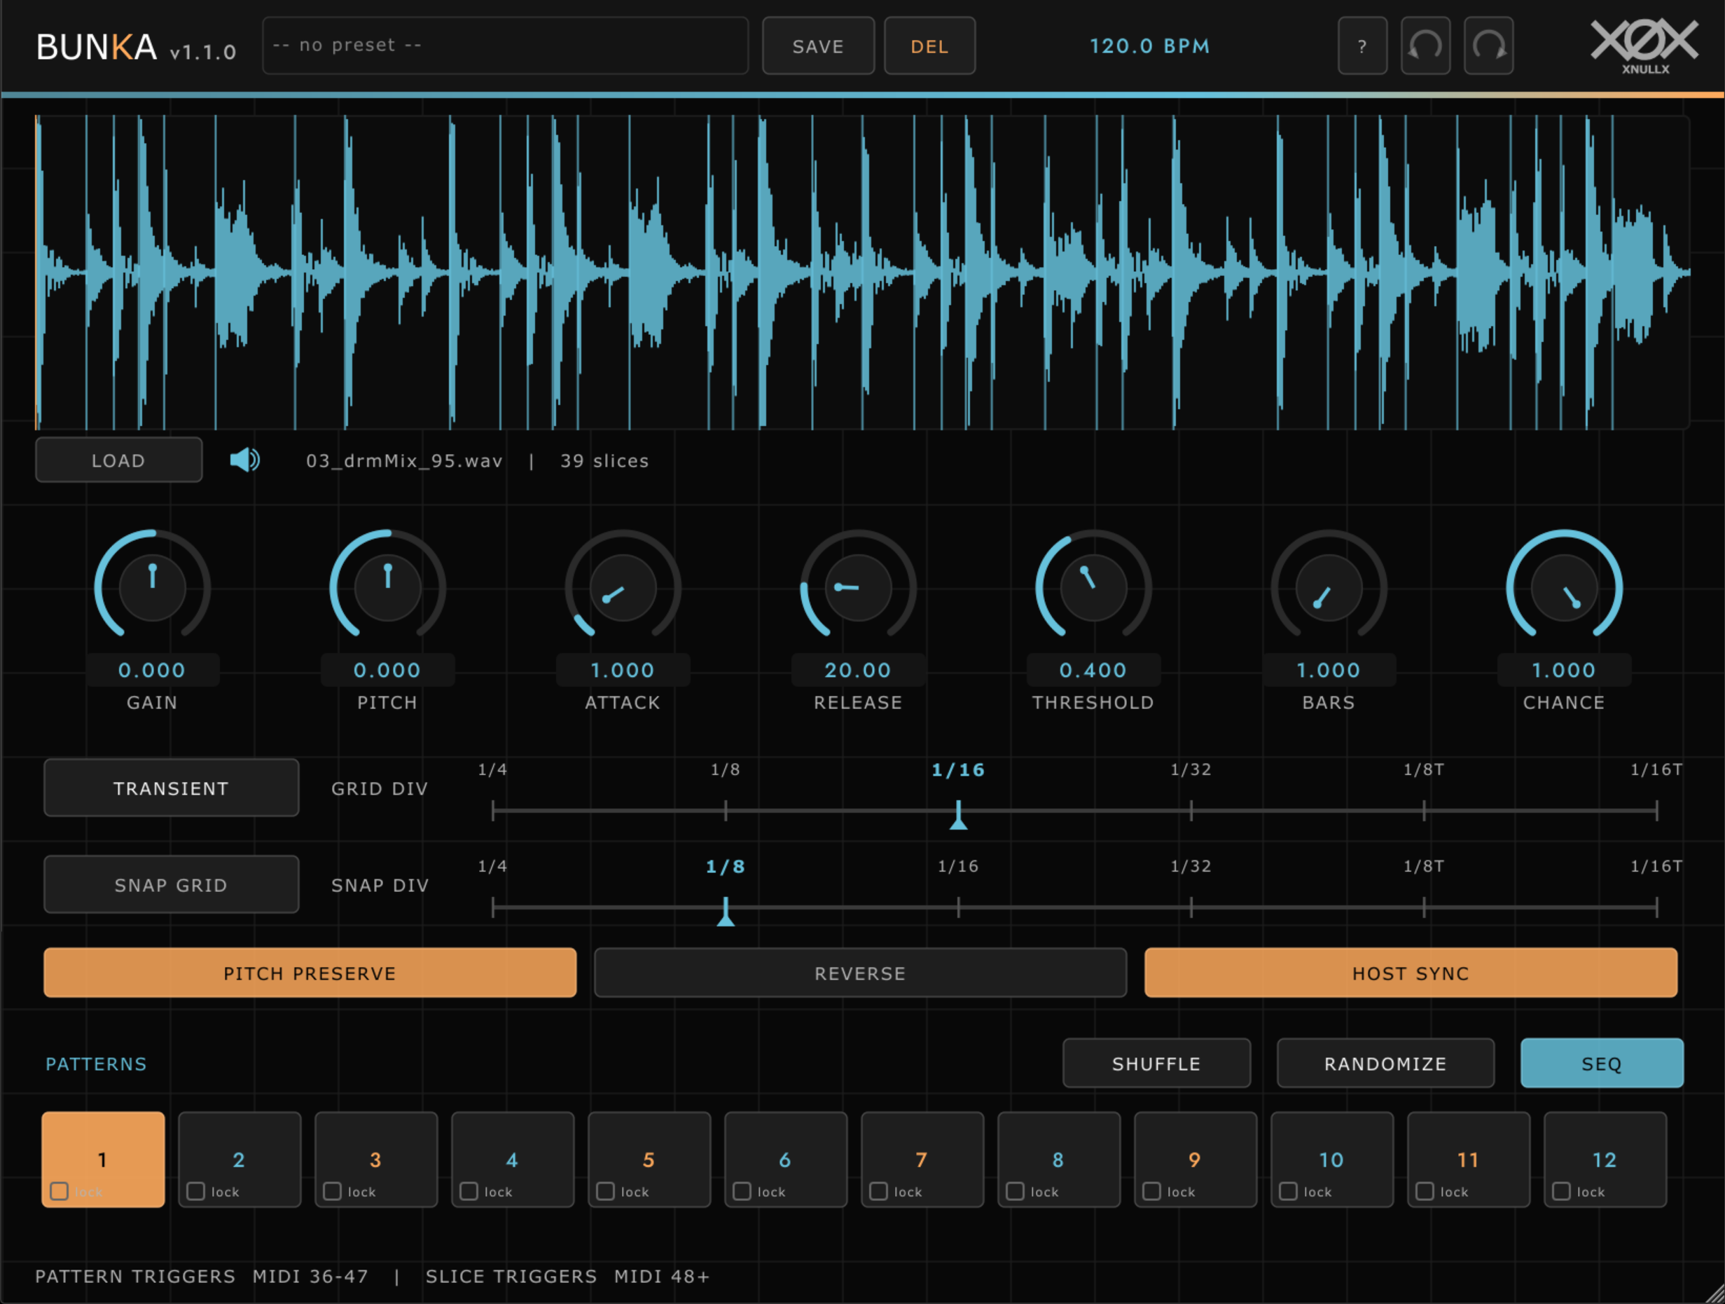Screen dimensions: 1725x1304
Task: Set GRID DIV slider to 1/32
Action: 1191,811
